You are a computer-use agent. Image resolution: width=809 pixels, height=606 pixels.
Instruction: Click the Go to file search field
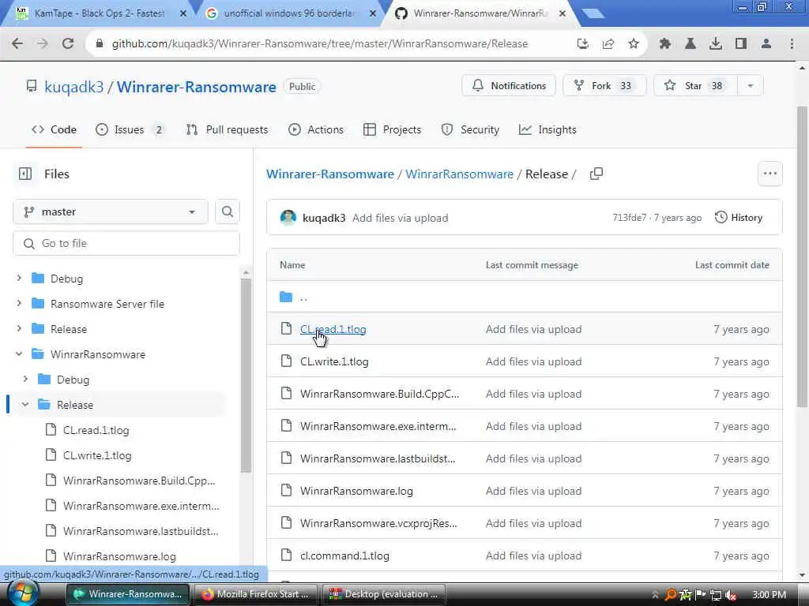(126, 243)
